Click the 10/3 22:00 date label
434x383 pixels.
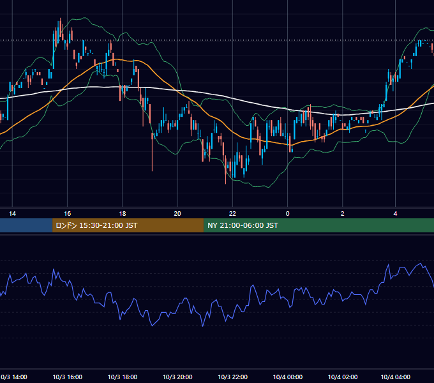[x=232, y=377]
